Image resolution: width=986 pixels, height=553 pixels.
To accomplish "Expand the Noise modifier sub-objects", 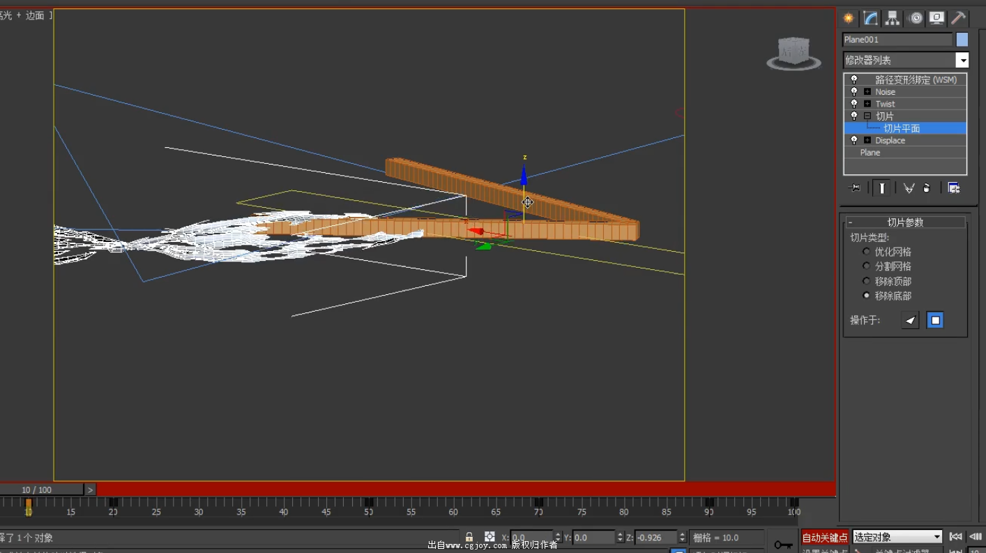I will tap(867, 92).
